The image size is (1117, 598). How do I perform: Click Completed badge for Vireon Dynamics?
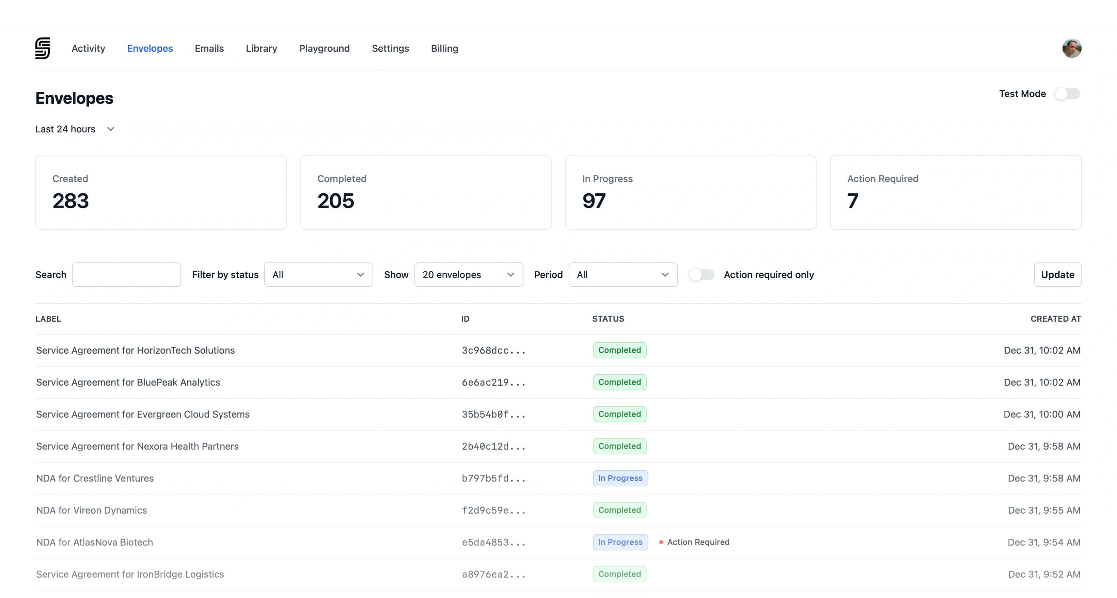point(619,510)
